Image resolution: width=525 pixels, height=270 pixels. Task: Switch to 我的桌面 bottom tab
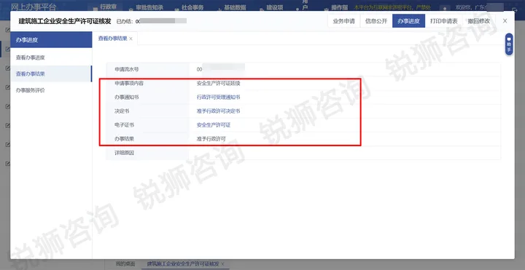click(125, 264)
